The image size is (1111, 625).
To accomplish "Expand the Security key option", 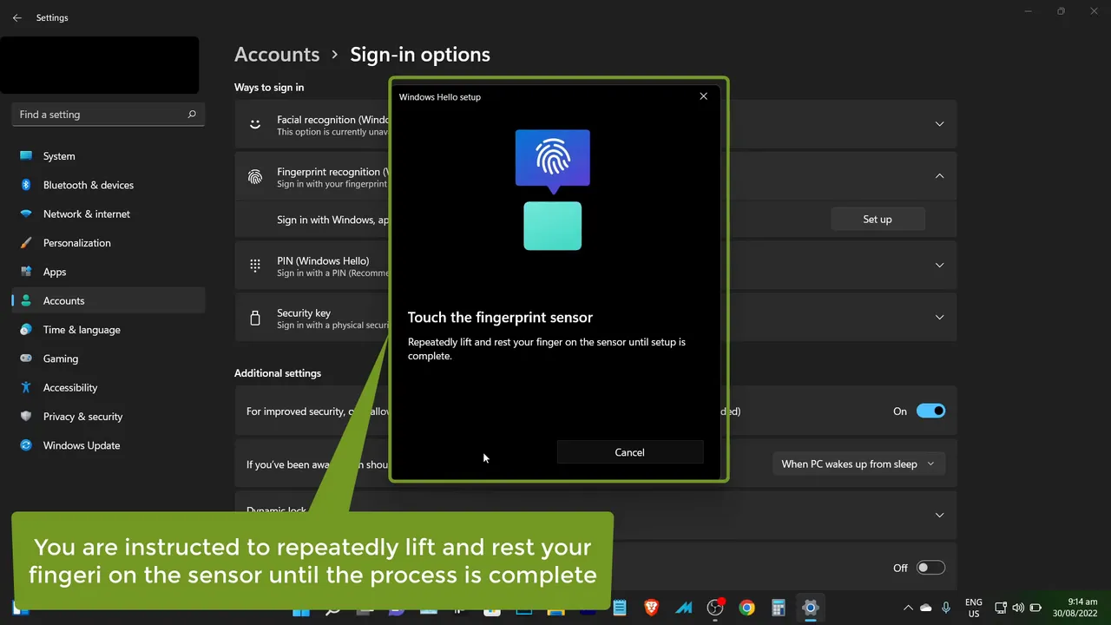I will (x=939, y=317).
